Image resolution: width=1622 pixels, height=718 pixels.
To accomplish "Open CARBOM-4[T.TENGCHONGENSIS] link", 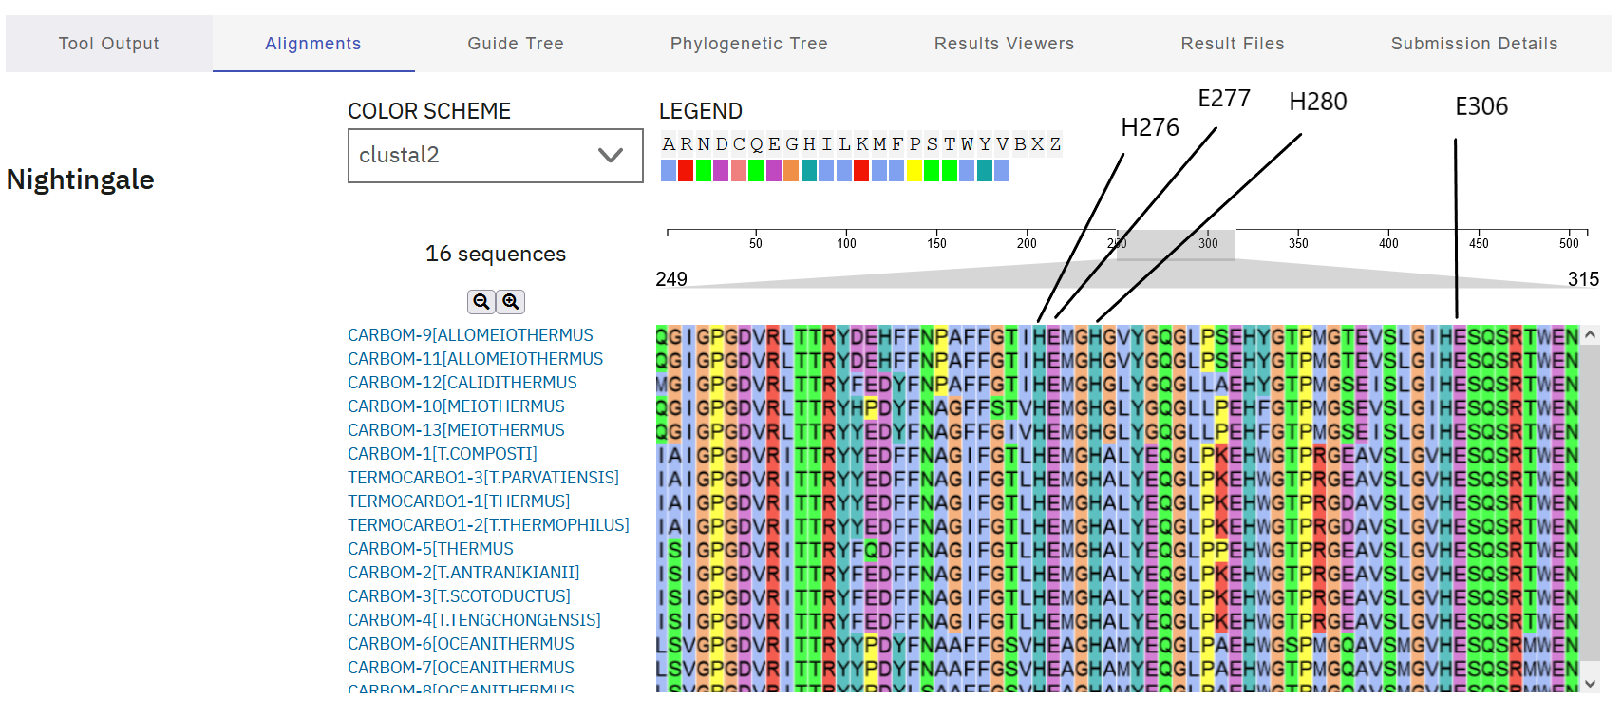I will tap(474, 620).
